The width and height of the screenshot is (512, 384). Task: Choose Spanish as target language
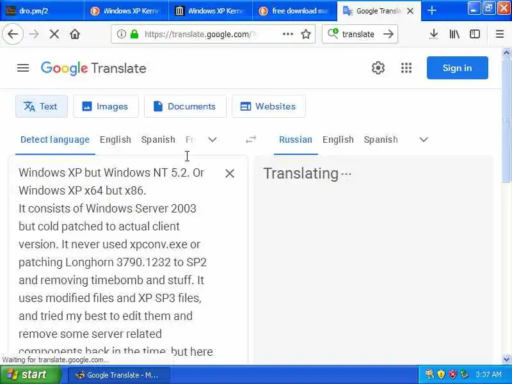[x=381, y=140]
